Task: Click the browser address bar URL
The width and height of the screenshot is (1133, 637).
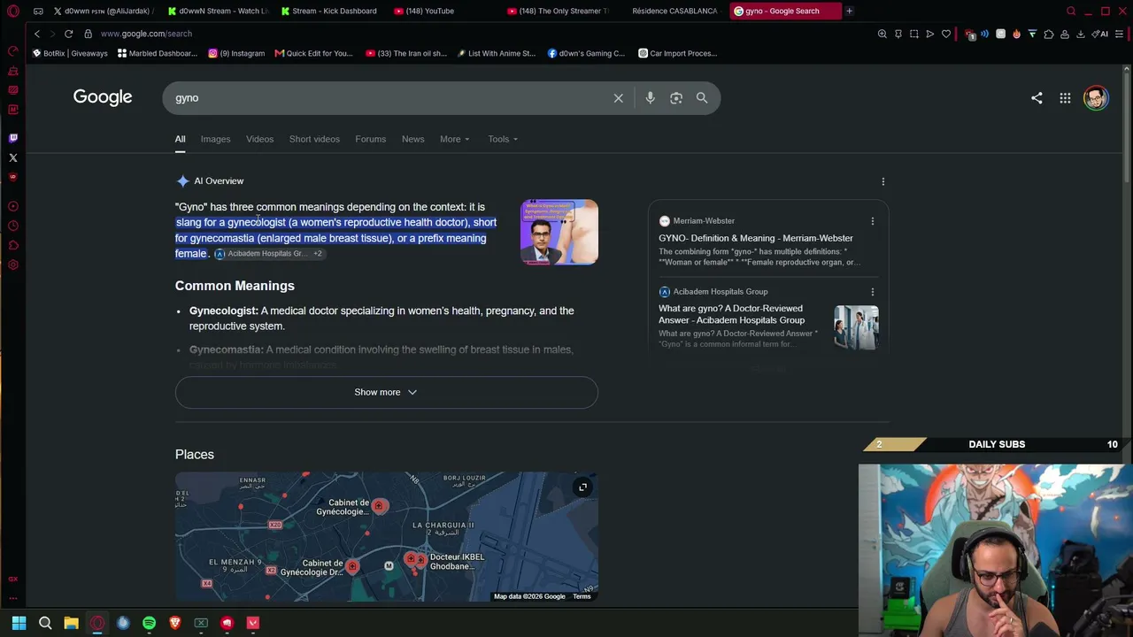Action: pos(146,34)
